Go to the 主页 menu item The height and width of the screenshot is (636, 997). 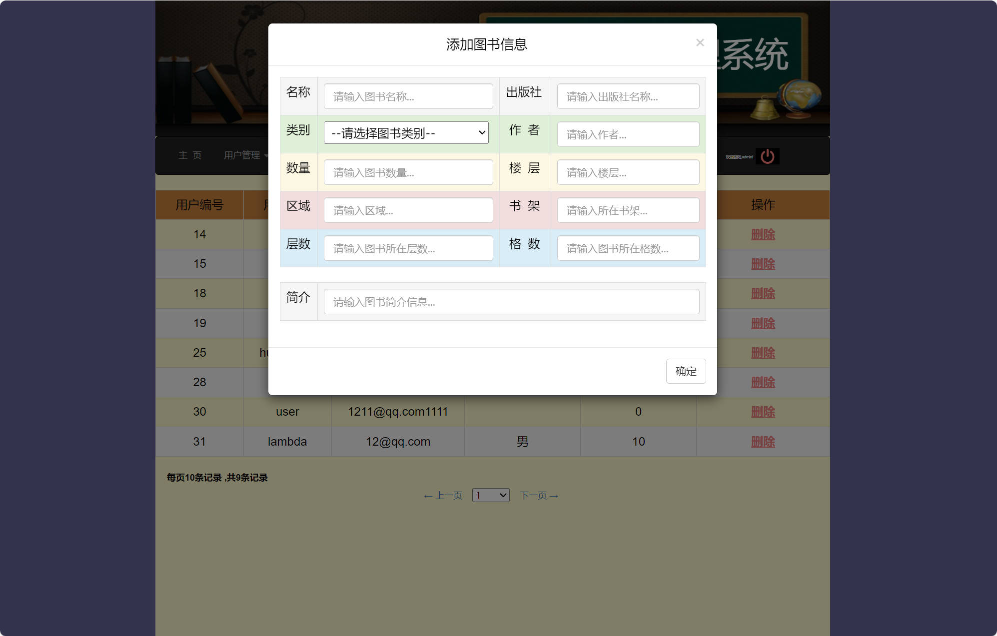click(x=190, y=155)
